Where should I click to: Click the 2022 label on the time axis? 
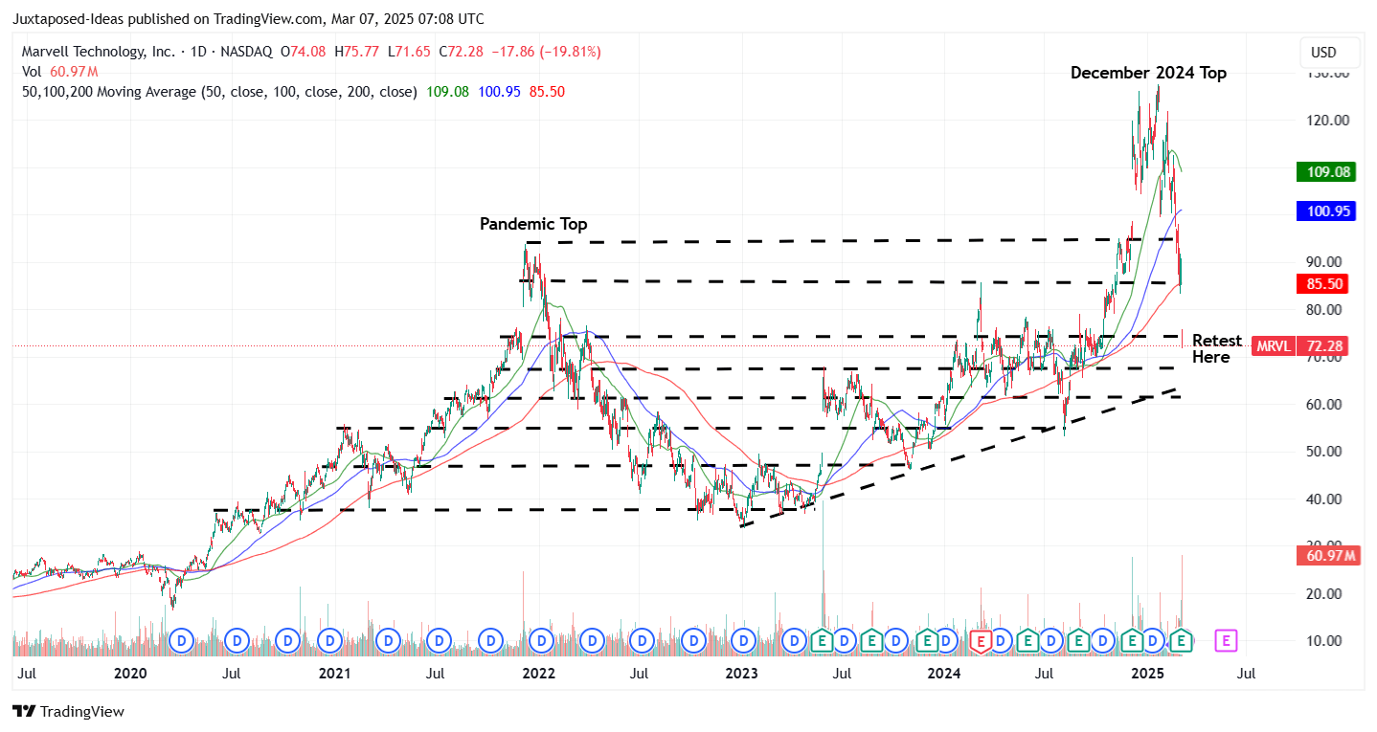pyautogui.click(x=538, y=674)
